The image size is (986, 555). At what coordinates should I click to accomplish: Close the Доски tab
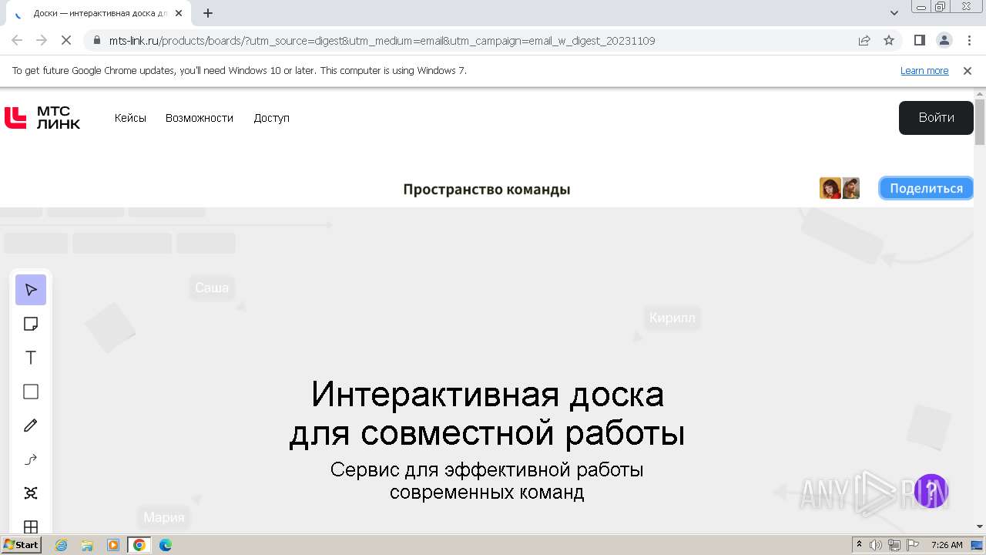coord(179,13)
